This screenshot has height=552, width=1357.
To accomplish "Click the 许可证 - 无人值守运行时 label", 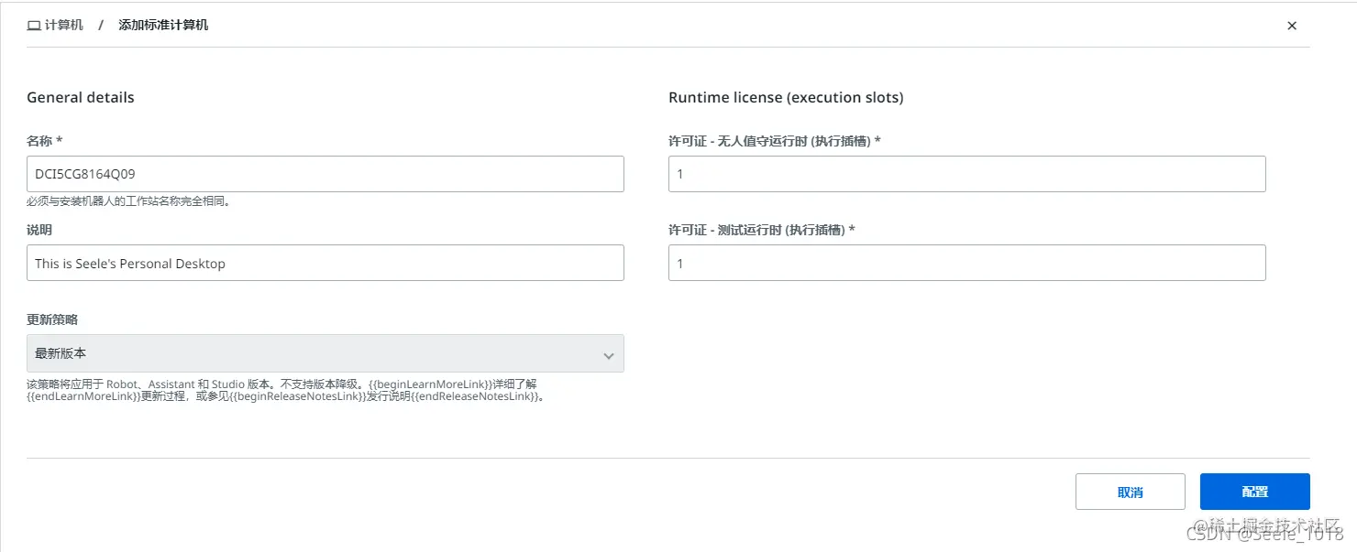I will pyautogui.click(x=775, y=141).
